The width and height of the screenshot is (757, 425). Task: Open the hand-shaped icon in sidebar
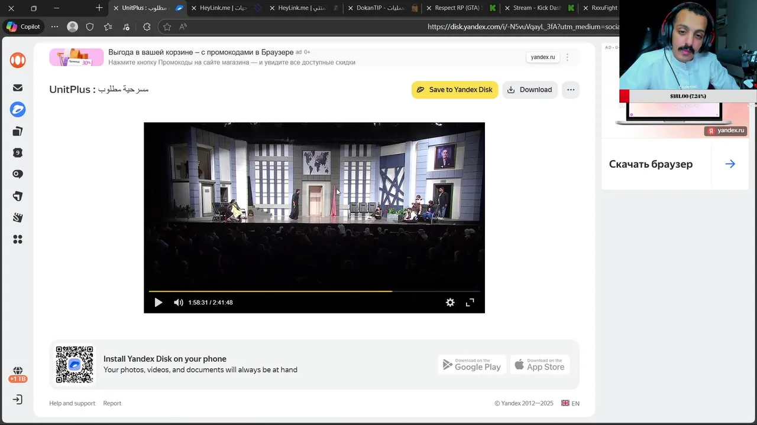click(x=18, y=218)
